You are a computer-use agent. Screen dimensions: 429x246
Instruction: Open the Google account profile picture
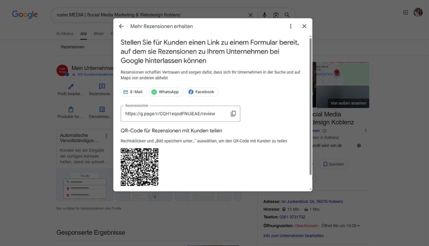418,12
